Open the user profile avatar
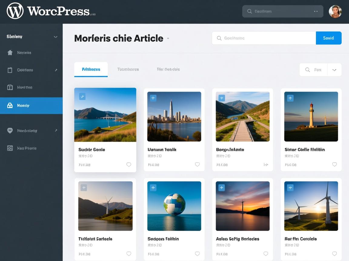Viewport: 349px width, 261px height. (x=335, y=11)
